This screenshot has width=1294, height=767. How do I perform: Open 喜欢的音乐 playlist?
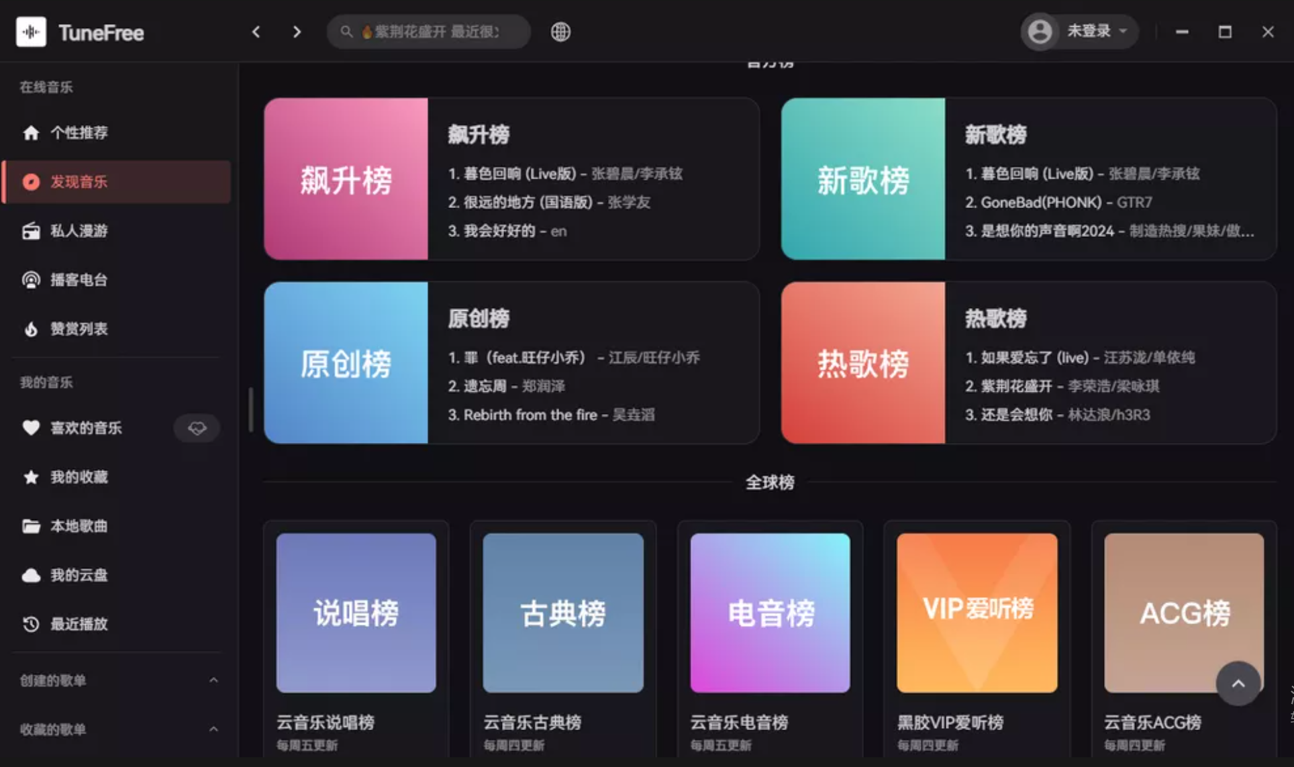point(87,428)
